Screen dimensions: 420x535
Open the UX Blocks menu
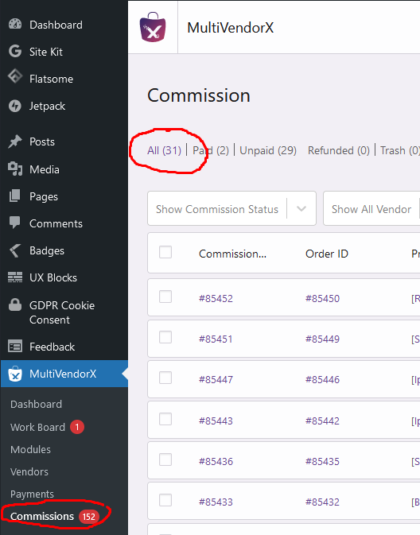coord(53,277)
